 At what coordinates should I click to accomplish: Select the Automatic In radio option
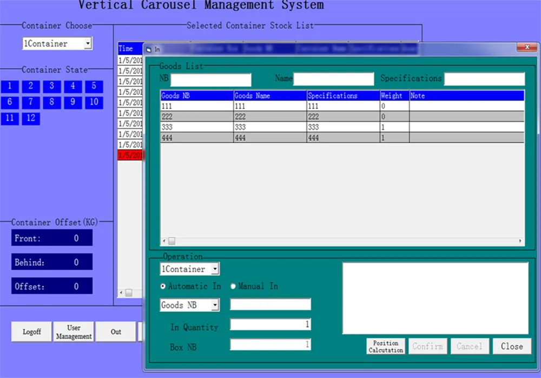tap(163, 287)
